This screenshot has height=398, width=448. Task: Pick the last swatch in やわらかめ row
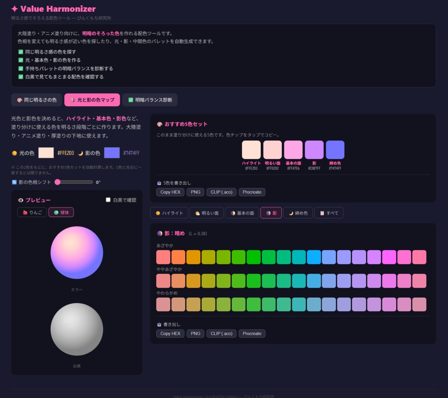pyautogui.click(x=419, y=304)
